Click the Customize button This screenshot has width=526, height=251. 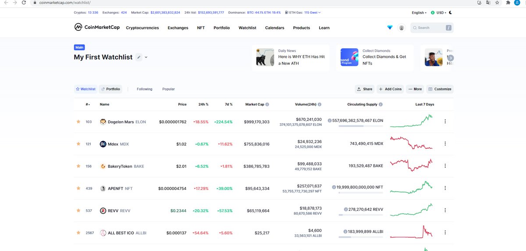pyautogui.click(x=440, y=89)
